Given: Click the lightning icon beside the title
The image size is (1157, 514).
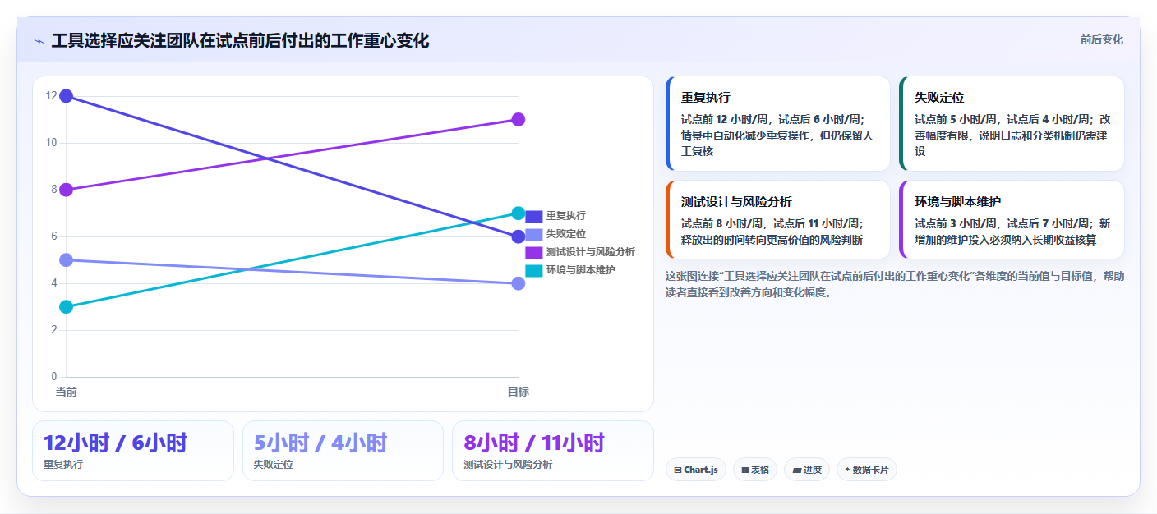Looking at the screenshot, I should pos(39,41).
